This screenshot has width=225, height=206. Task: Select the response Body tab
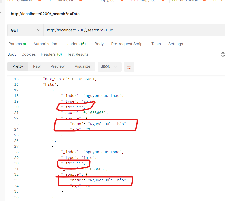[12, 54]
